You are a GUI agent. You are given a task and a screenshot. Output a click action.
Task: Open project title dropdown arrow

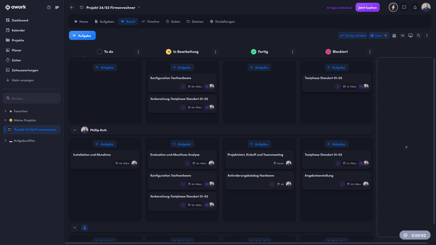pos(139,7)
